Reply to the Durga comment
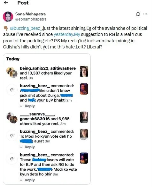This screenshot has width=154, height=187. point(30,106)
